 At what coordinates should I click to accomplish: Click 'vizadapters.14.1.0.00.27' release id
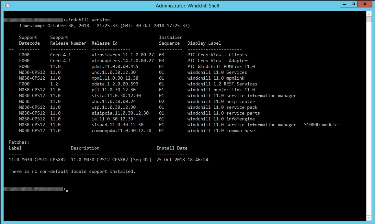point(123,61)
